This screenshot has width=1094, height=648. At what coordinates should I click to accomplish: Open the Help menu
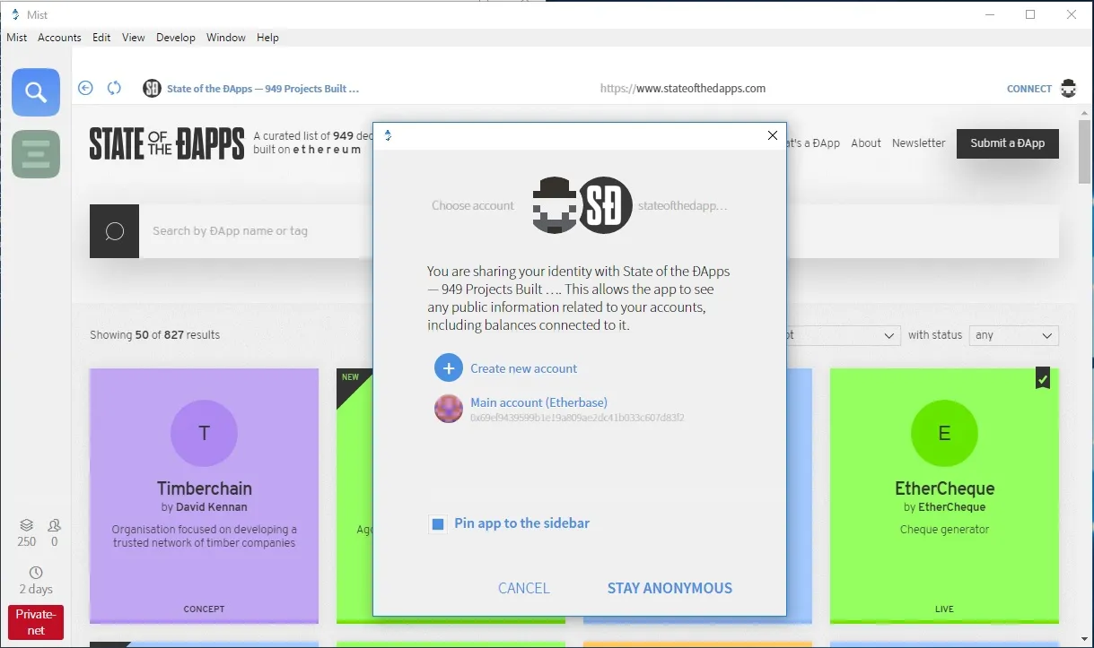coord(267,38)
